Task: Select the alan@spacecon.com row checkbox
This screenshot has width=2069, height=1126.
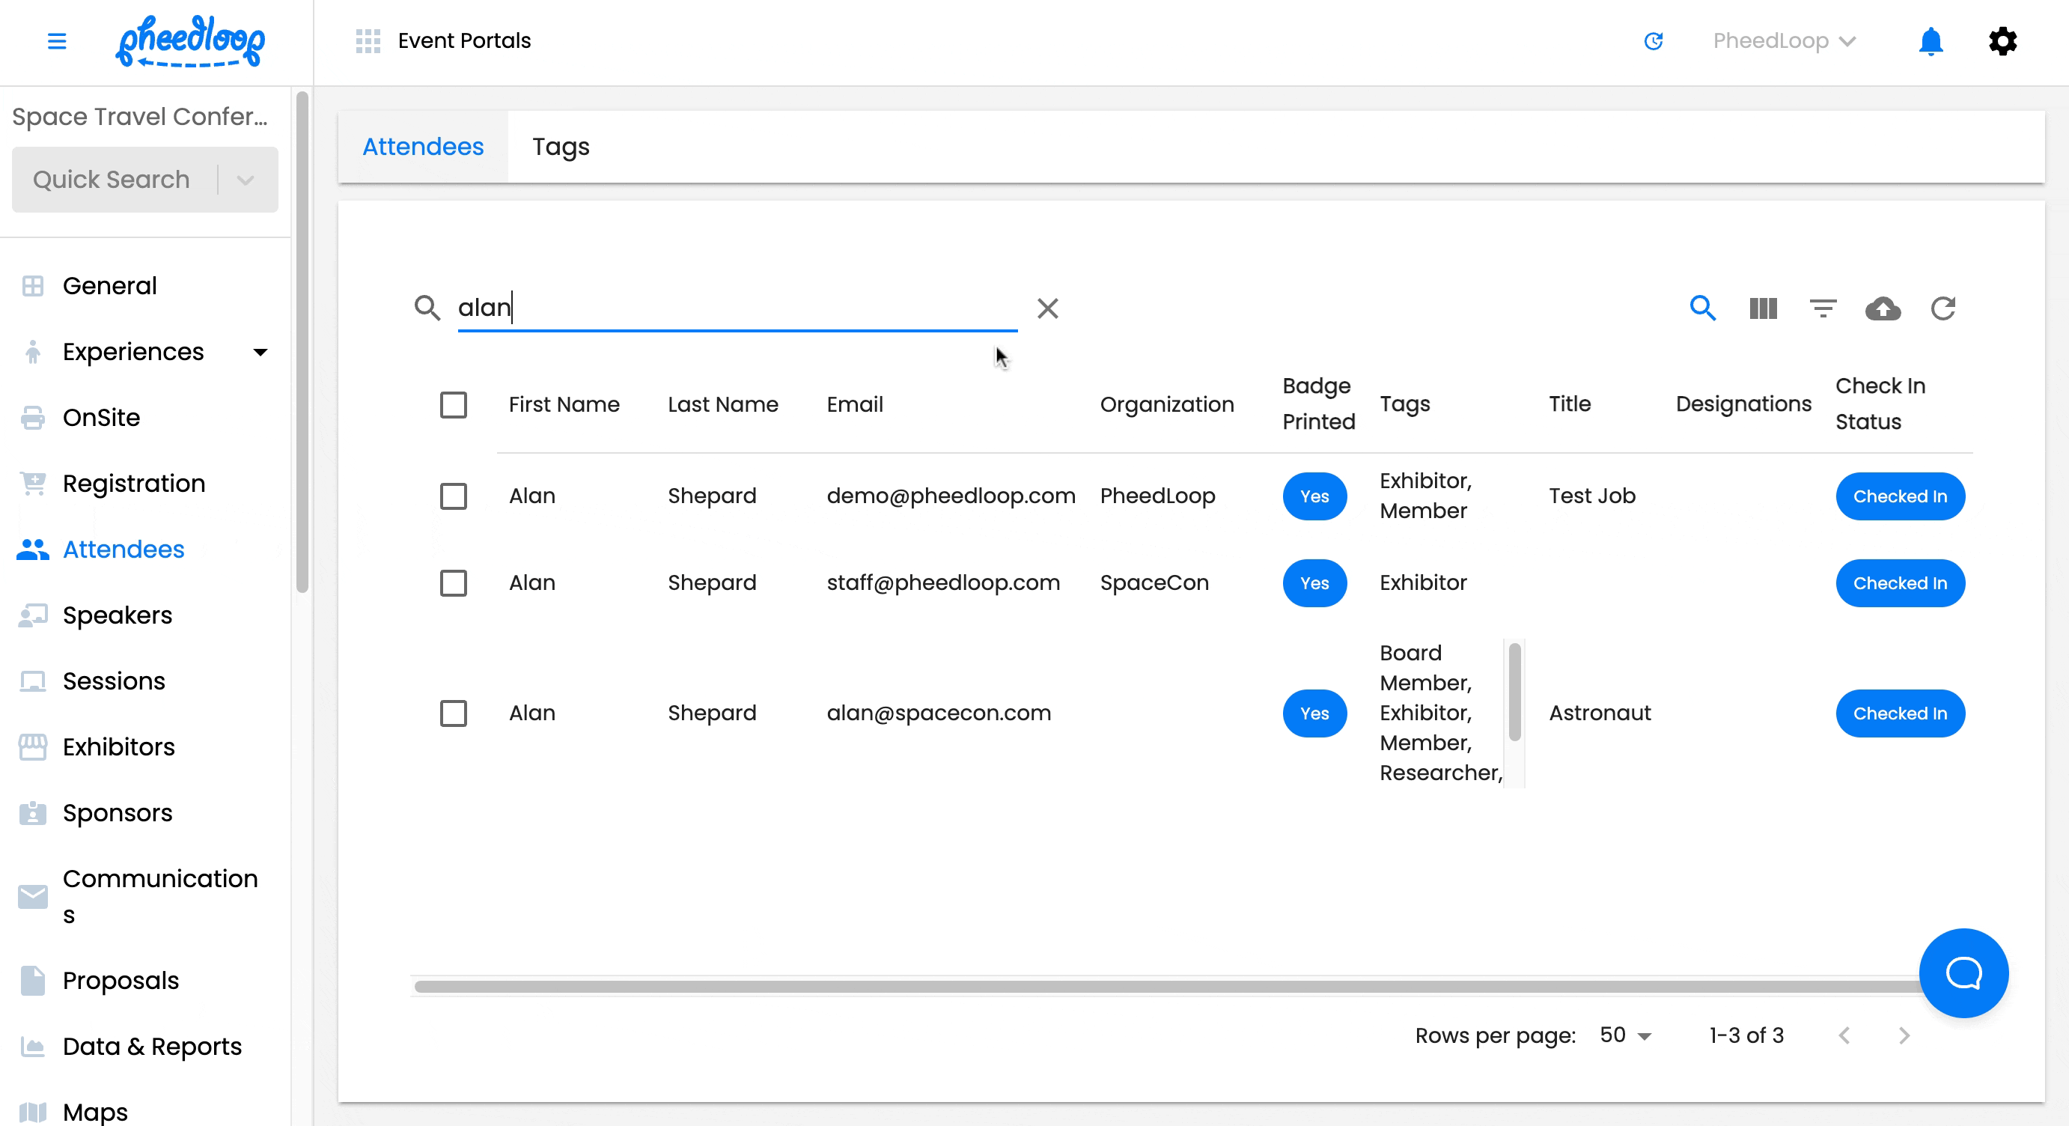Action: click(453, 713)
